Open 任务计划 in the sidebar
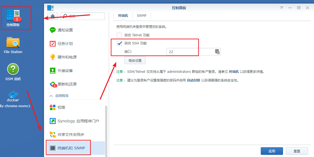 point(76,44)
